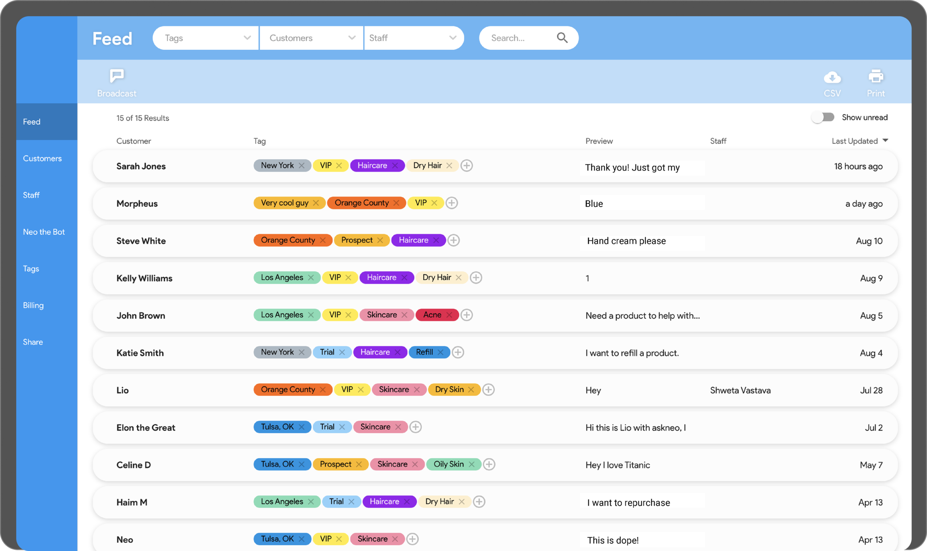Open the Tags filter dropdown
This screenshot has height=551, width=927.
[x=205, y=38]
